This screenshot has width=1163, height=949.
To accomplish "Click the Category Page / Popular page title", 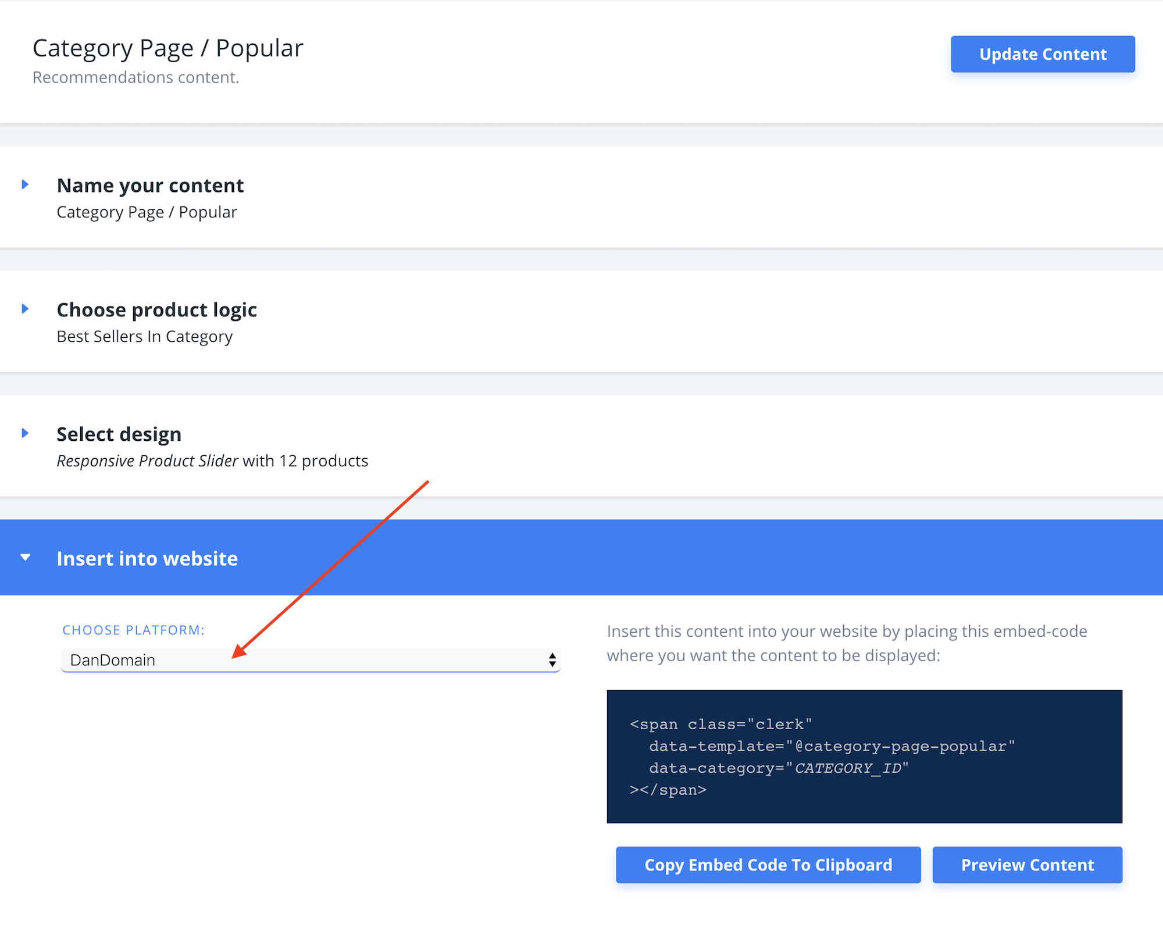I will pos(167,48).
